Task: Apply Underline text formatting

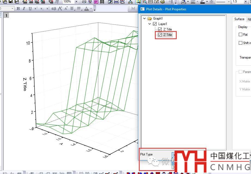Action: tap(30, 9)
